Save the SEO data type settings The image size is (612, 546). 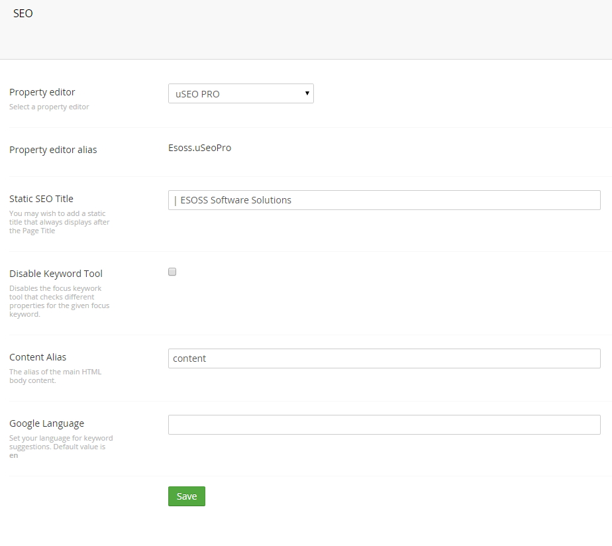(x=187, y=496)
